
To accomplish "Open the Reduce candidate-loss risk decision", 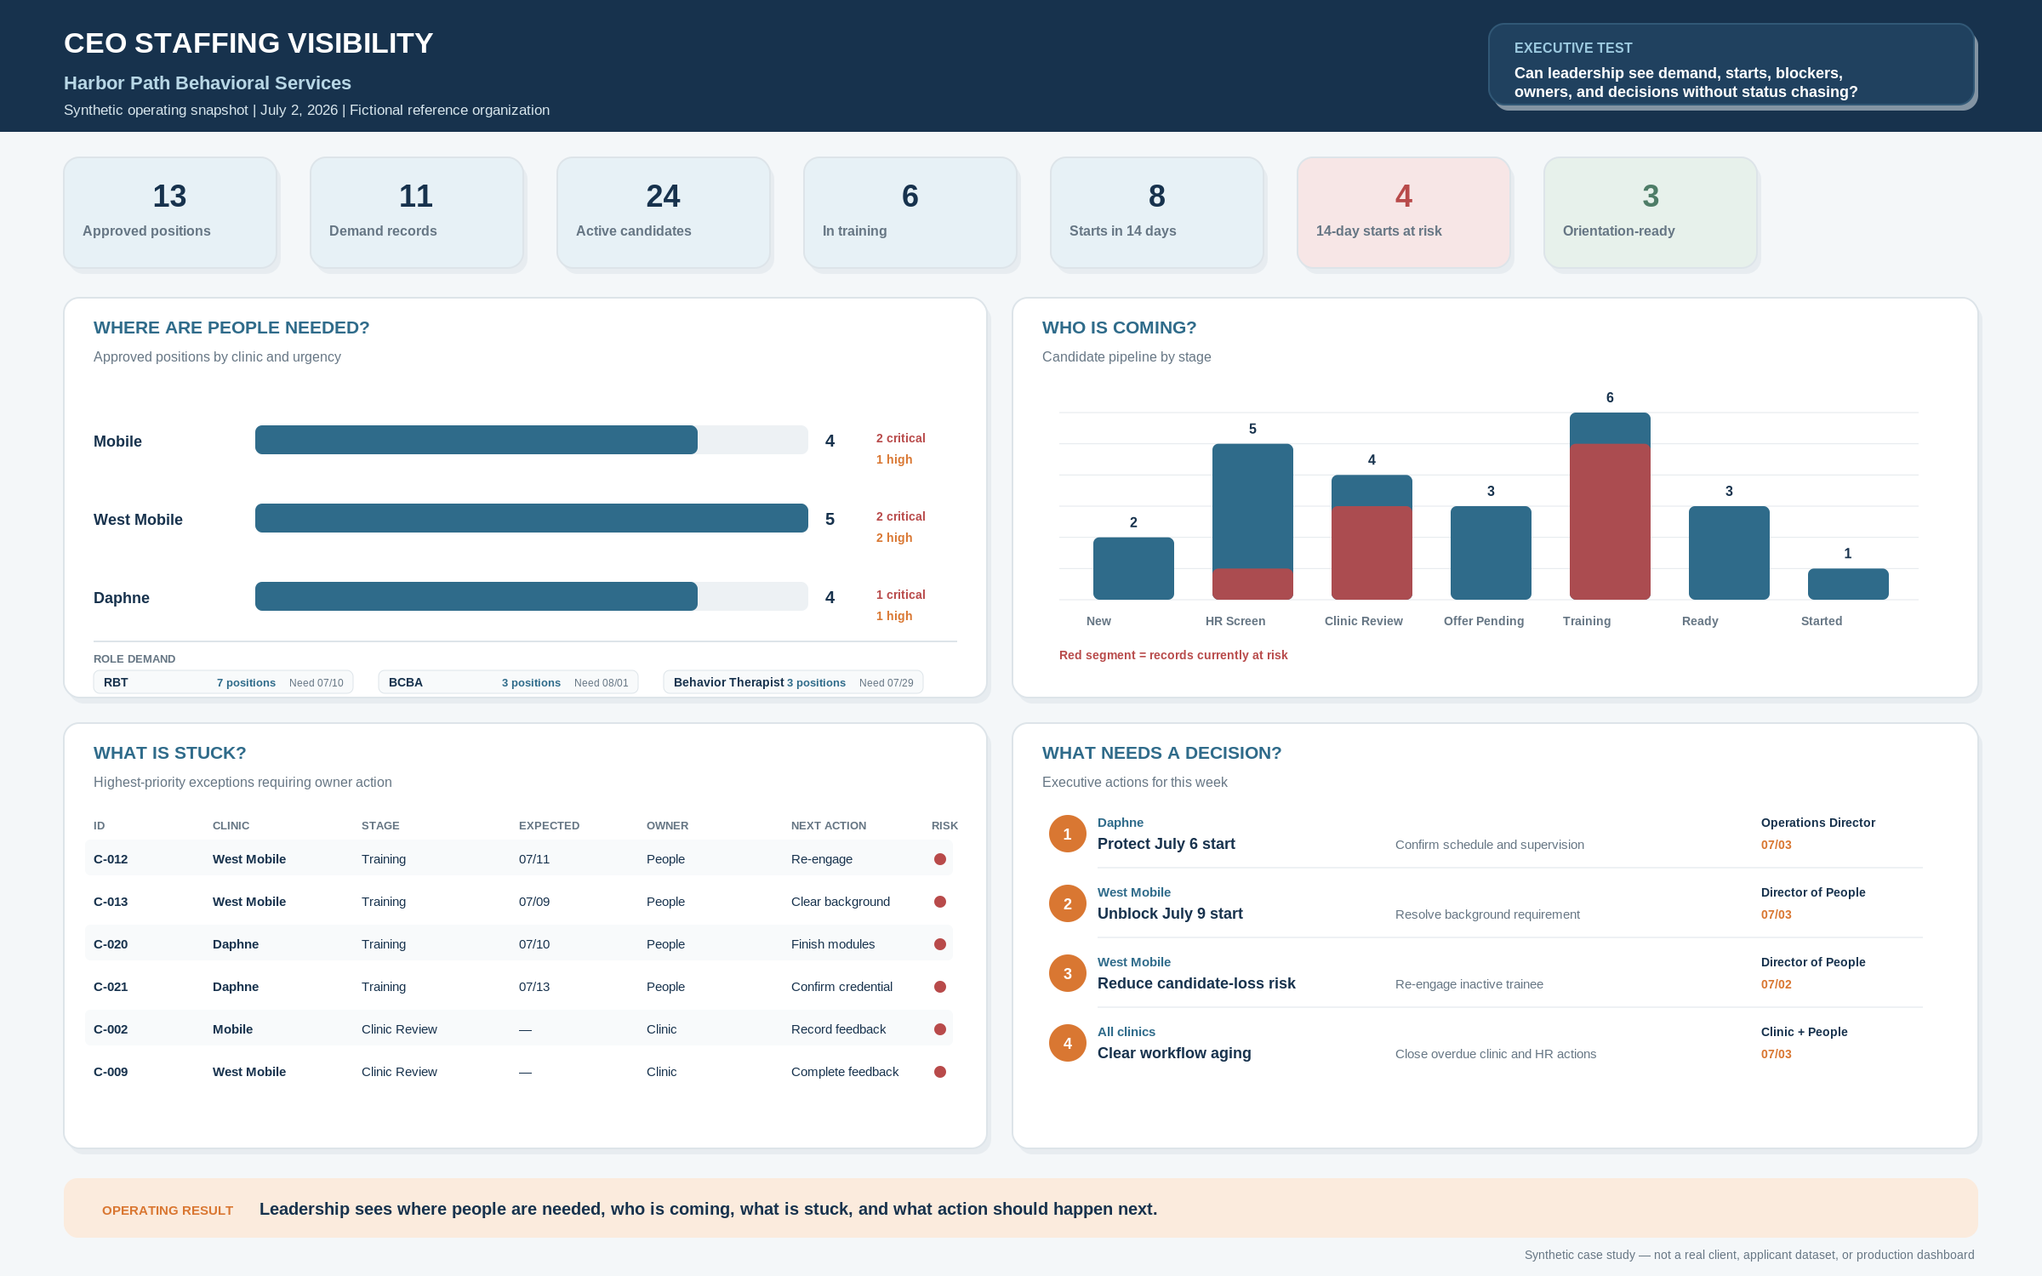I will (x=1196, y=983).
